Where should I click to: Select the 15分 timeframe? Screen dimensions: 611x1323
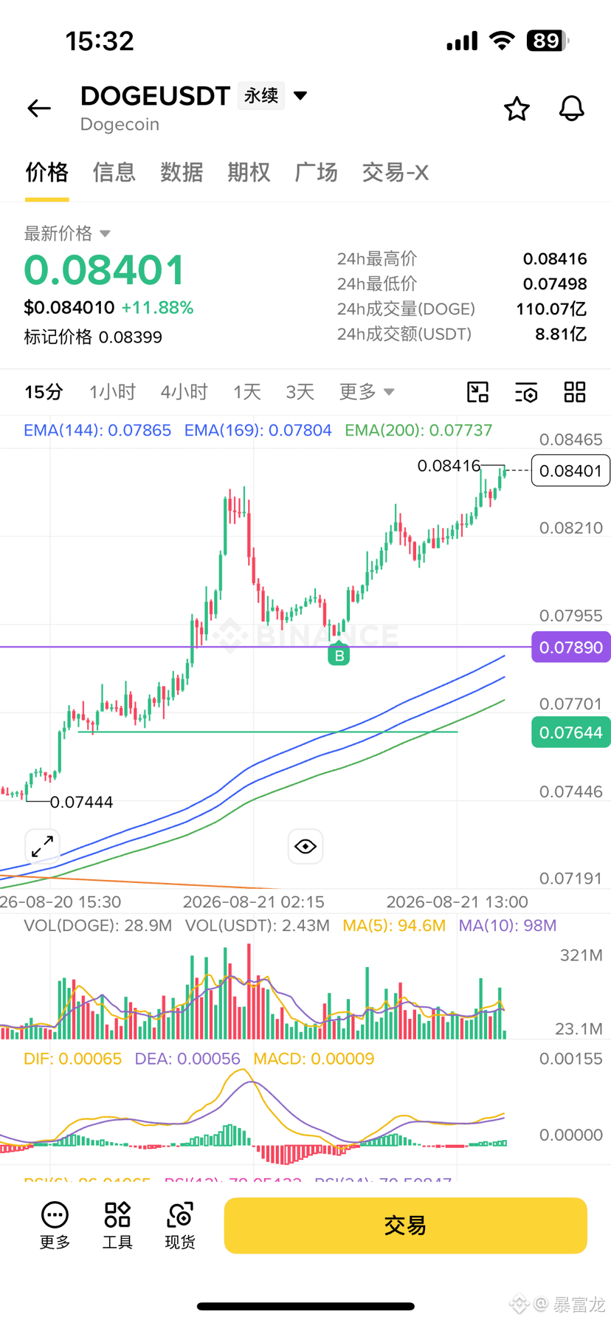[44, 392]
